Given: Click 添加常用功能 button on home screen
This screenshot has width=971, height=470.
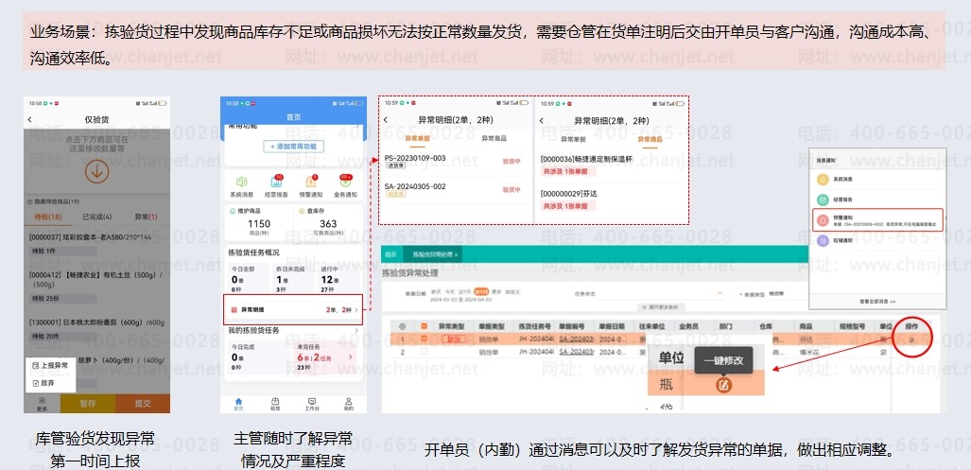Looking at the screenshot, I should pos(293,147).
